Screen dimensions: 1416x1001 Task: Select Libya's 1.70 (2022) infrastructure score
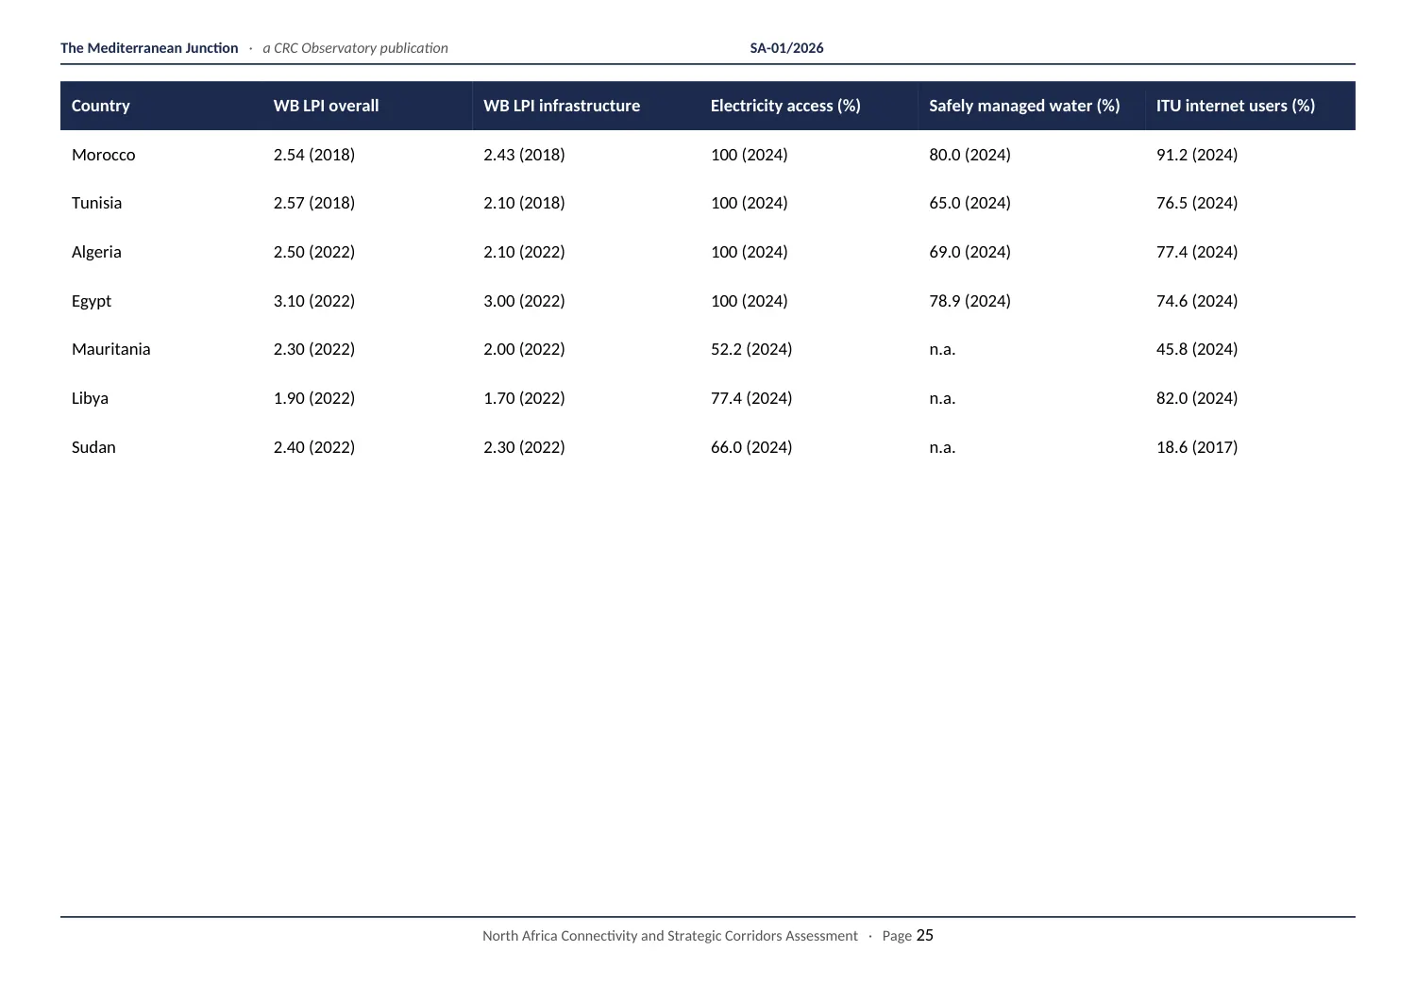524,398
